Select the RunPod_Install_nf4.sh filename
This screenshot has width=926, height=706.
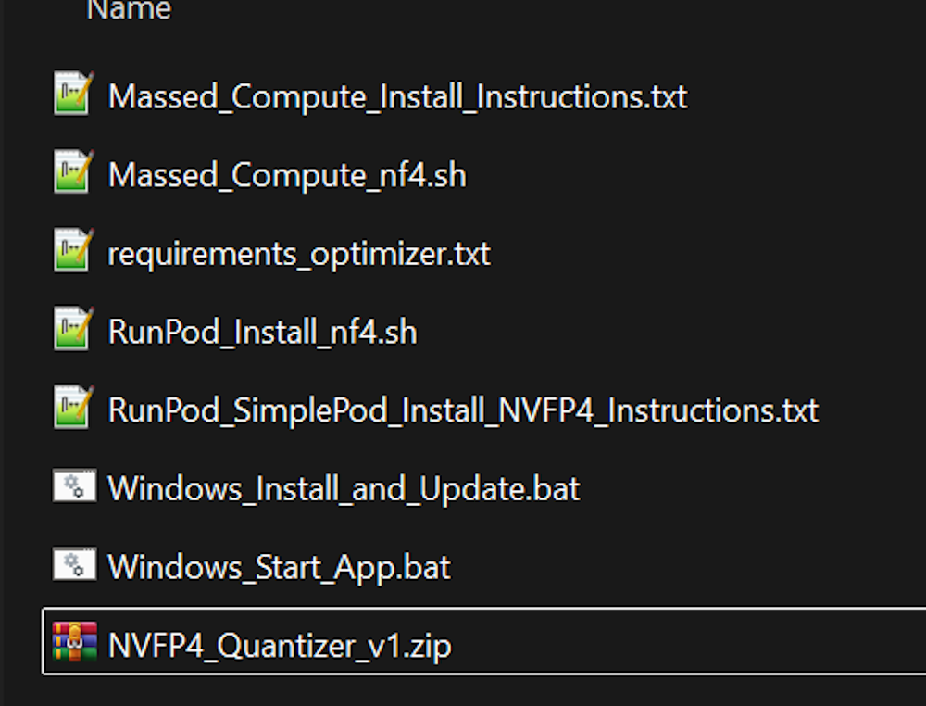(262, 332)
